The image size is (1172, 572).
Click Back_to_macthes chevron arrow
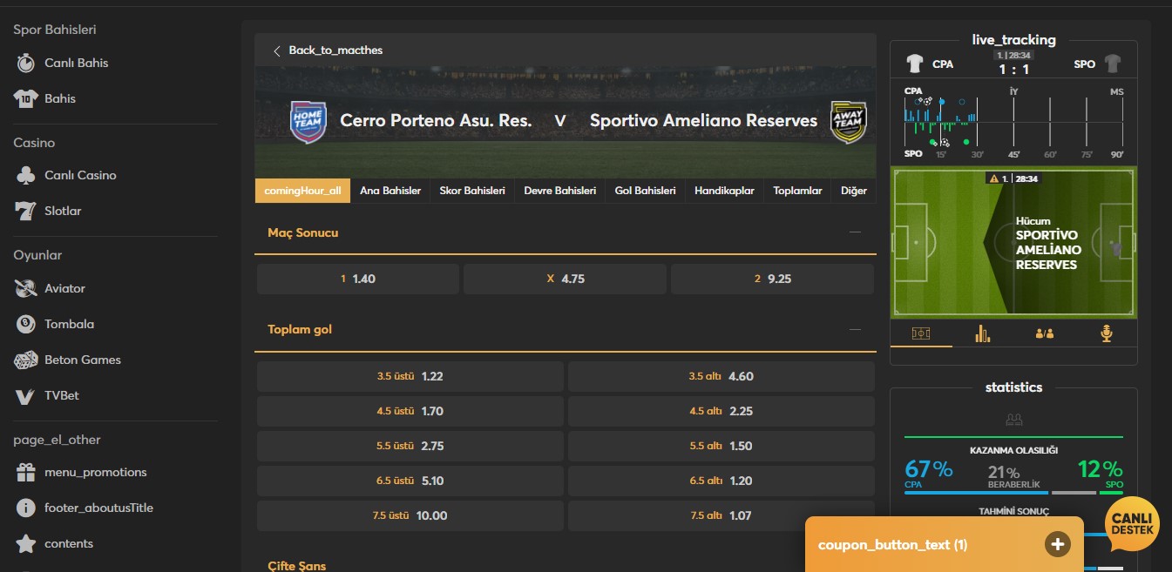coord(277,50)
